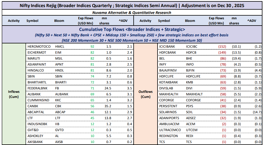This screenshot has width=265, height=145.
Task: Click the left Bloom column header
Action: coord(59,21)
